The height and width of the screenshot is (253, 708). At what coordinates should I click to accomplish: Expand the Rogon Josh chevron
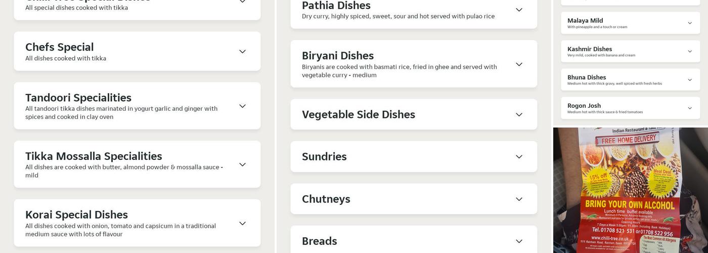(690, 108)
